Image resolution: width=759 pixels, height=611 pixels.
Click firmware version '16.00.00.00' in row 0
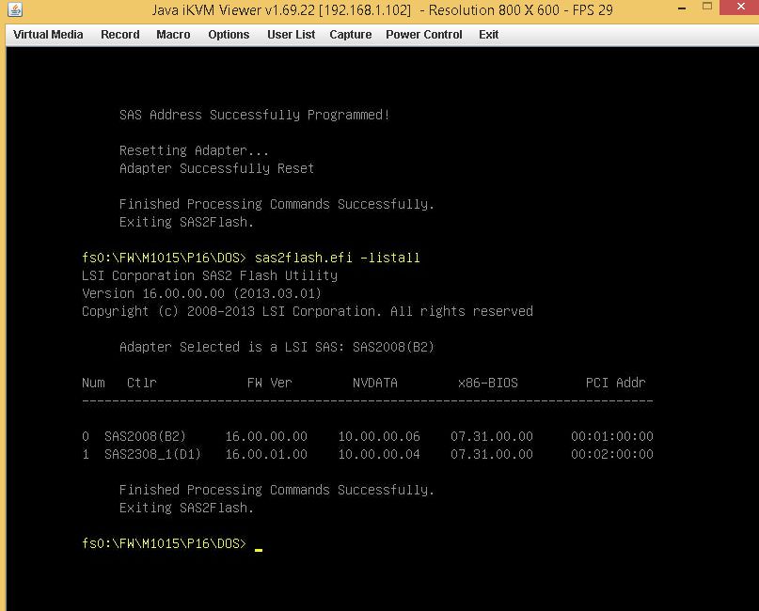(x=266, y=436)
